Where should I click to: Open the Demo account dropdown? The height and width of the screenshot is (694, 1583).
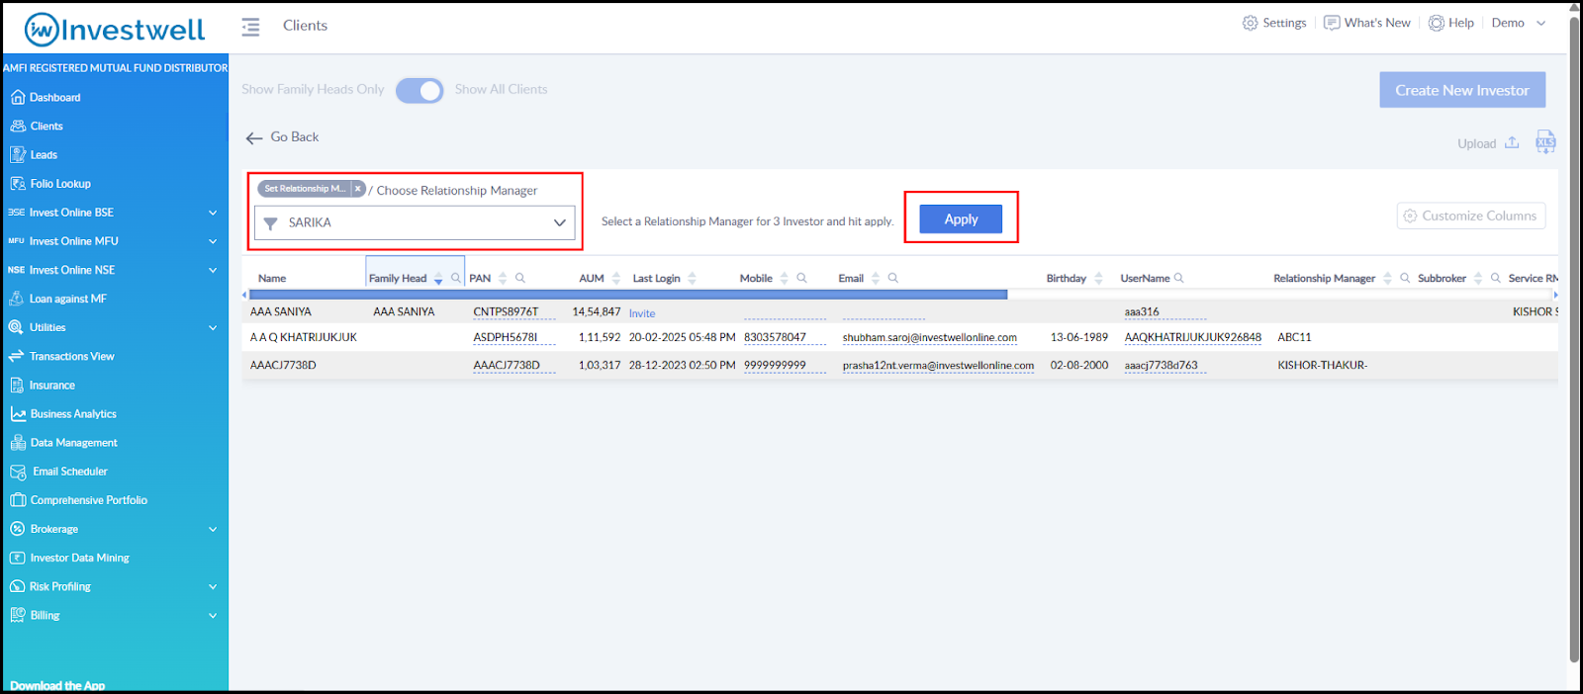pos(1519,23)
